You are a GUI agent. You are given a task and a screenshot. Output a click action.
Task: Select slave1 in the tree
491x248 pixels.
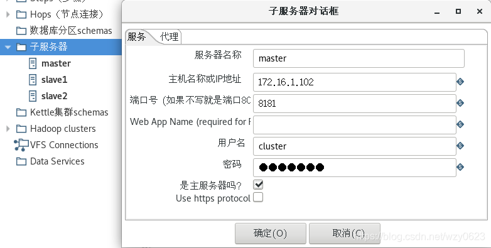[x=54, y=80]
